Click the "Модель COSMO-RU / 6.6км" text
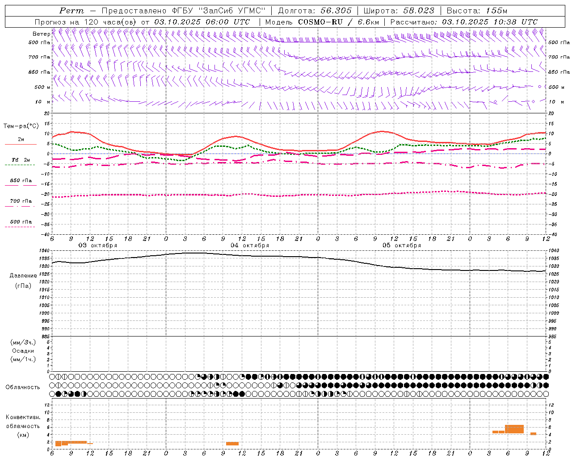 click(322, 22)
